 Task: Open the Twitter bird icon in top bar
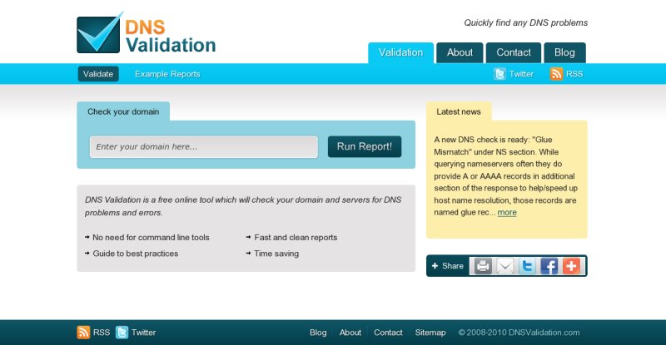pyautogui.click(x=499, y=74)
